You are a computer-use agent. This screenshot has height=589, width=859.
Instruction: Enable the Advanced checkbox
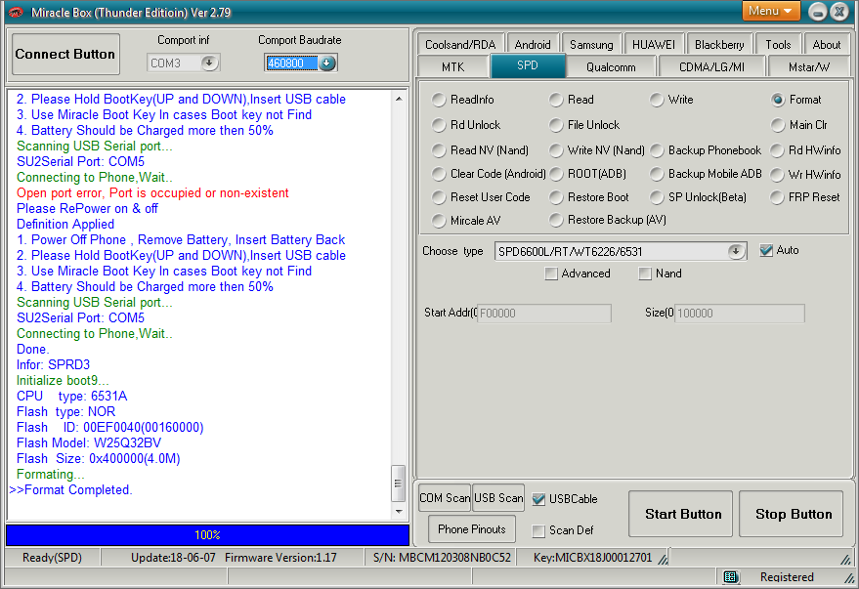tap(551, 273)
